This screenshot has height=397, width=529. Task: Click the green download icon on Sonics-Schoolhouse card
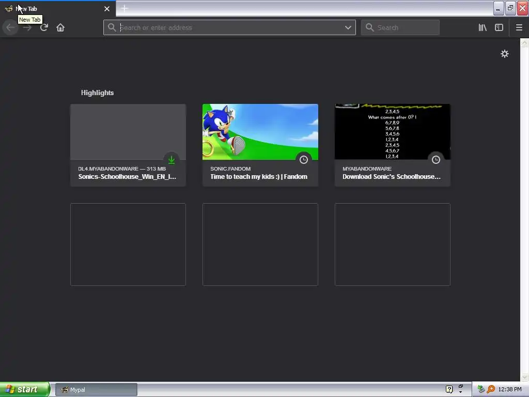tap(172, 160)
